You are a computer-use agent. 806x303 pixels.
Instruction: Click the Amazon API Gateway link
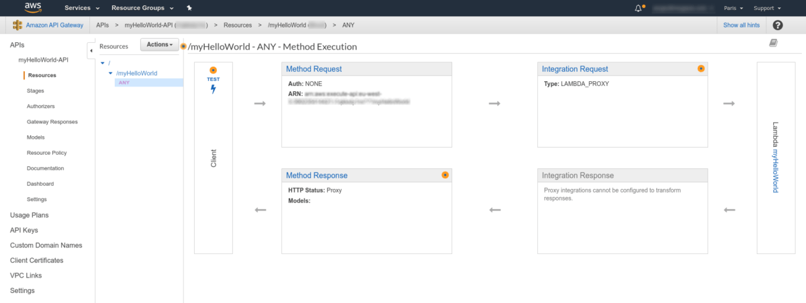(x=55, y=25)
